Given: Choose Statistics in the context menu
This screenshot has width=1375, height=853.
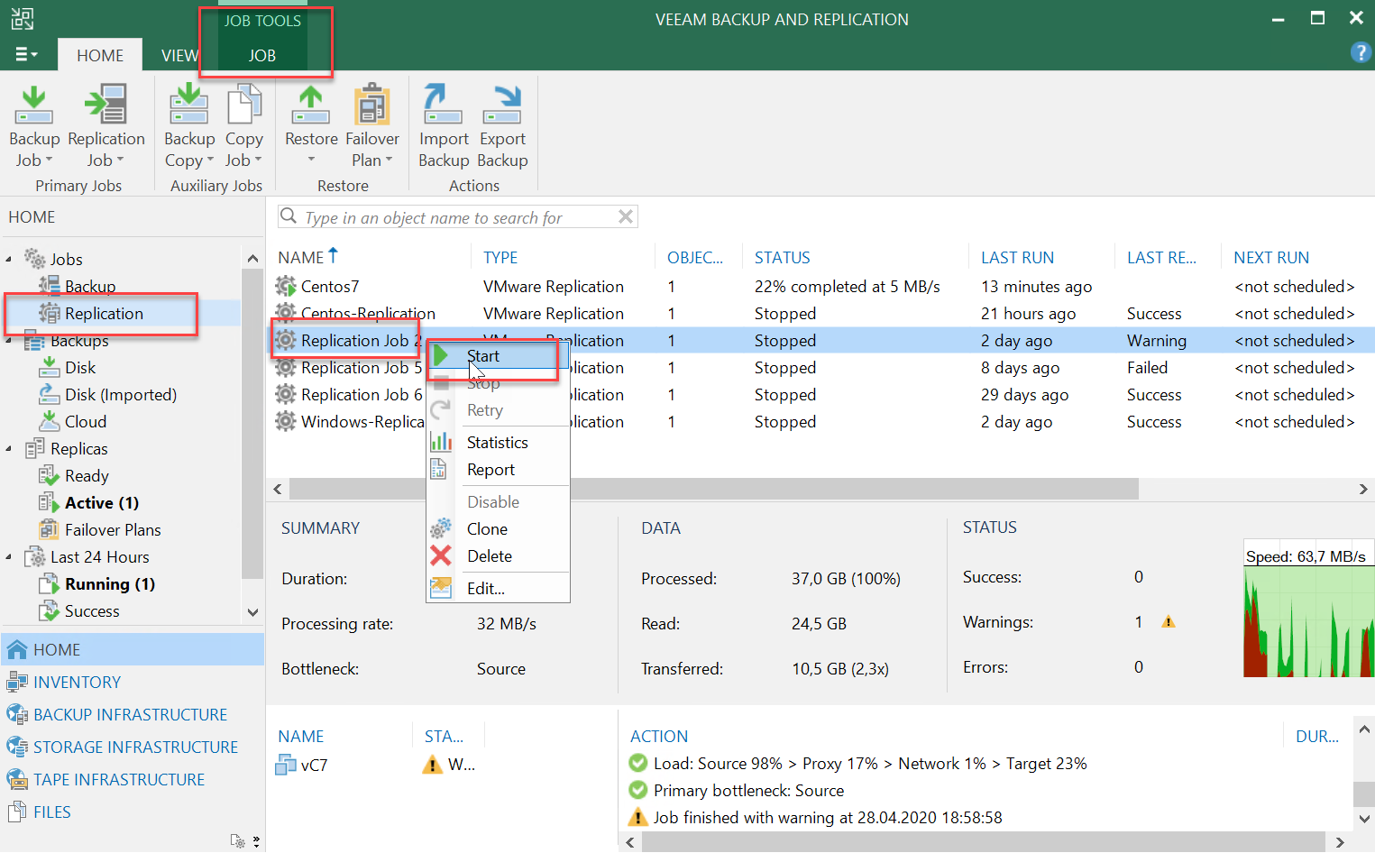Looking at the screenshot, I should (x=498, y=443).
